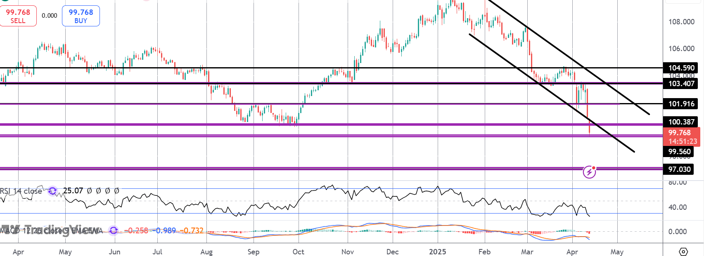Select the upper descending channel trendline
The width and height of the screenshot is (704, 256).
[569, 57]
